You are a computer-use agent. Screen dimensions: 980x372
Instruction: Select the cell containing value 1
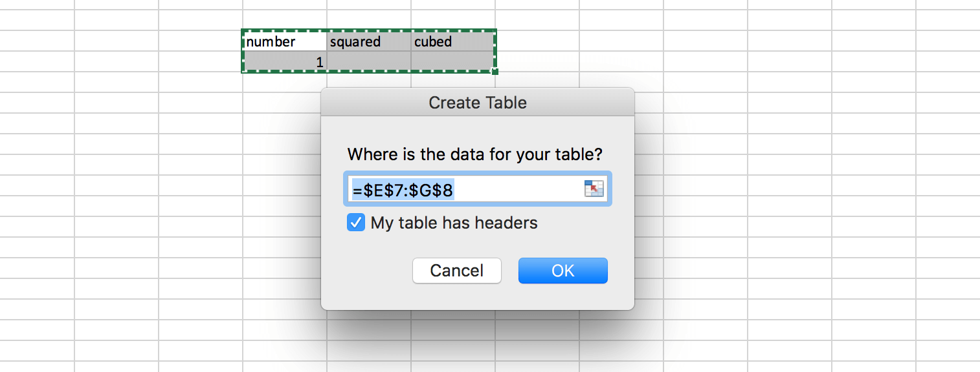285,62
